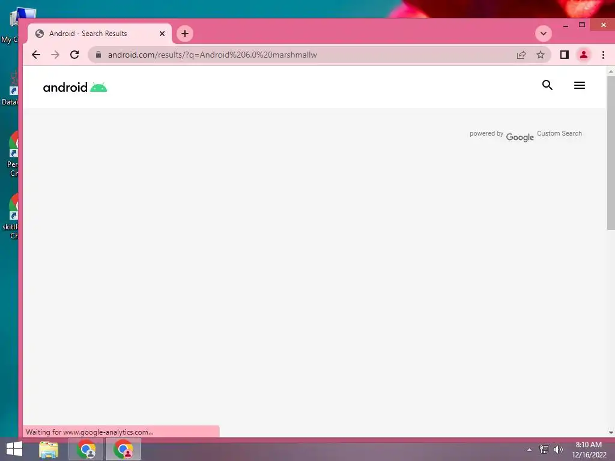Open the android.com hamburger menu
This screenshot has height=461, width=615.
pos(580,85)
